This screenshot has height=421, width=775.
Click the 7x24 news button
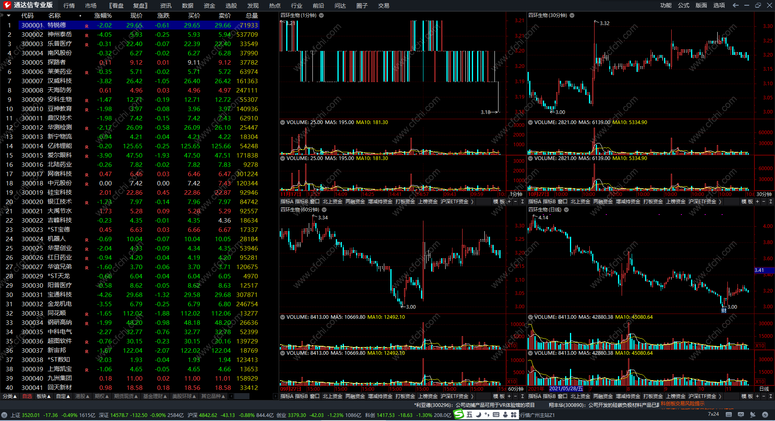(x=713, y=414)
